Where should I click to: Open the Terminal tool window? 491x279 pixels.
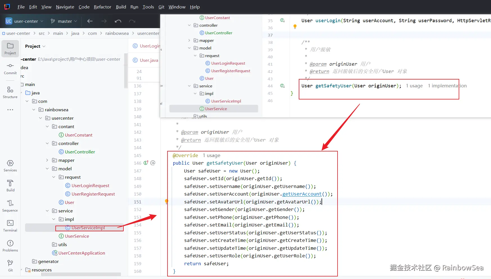[x=10, y=226]
